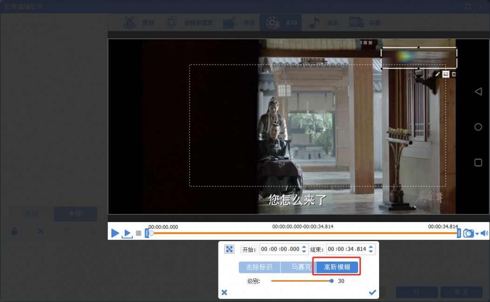
Task: Click the timeline end trim handle
Action: [x=459, y=233]
